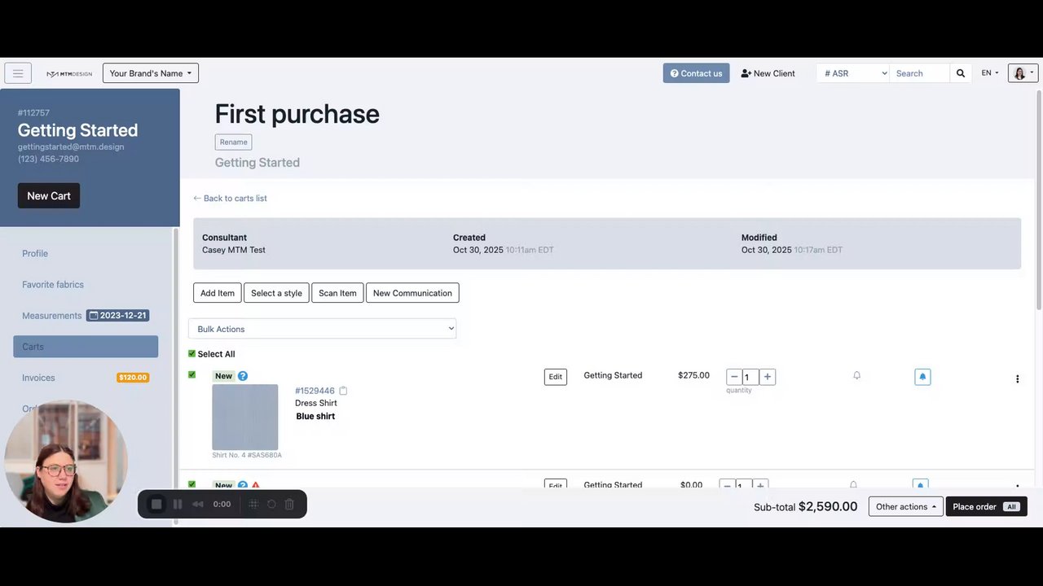Open the hamburger sidebar menu
1043x586 pixels.
18,73
